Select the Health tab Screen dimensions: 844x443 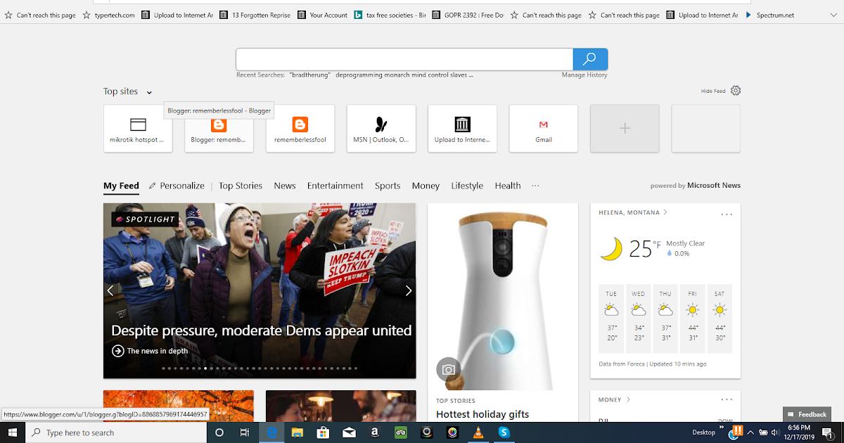tap(508, 186)
